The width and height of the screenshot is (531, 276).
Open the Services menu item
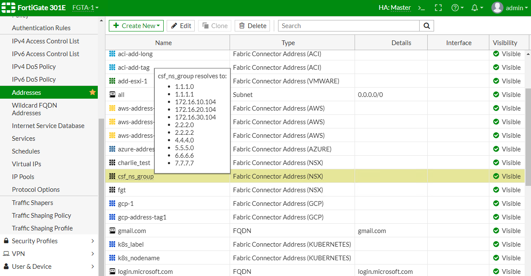coord(23,138)
